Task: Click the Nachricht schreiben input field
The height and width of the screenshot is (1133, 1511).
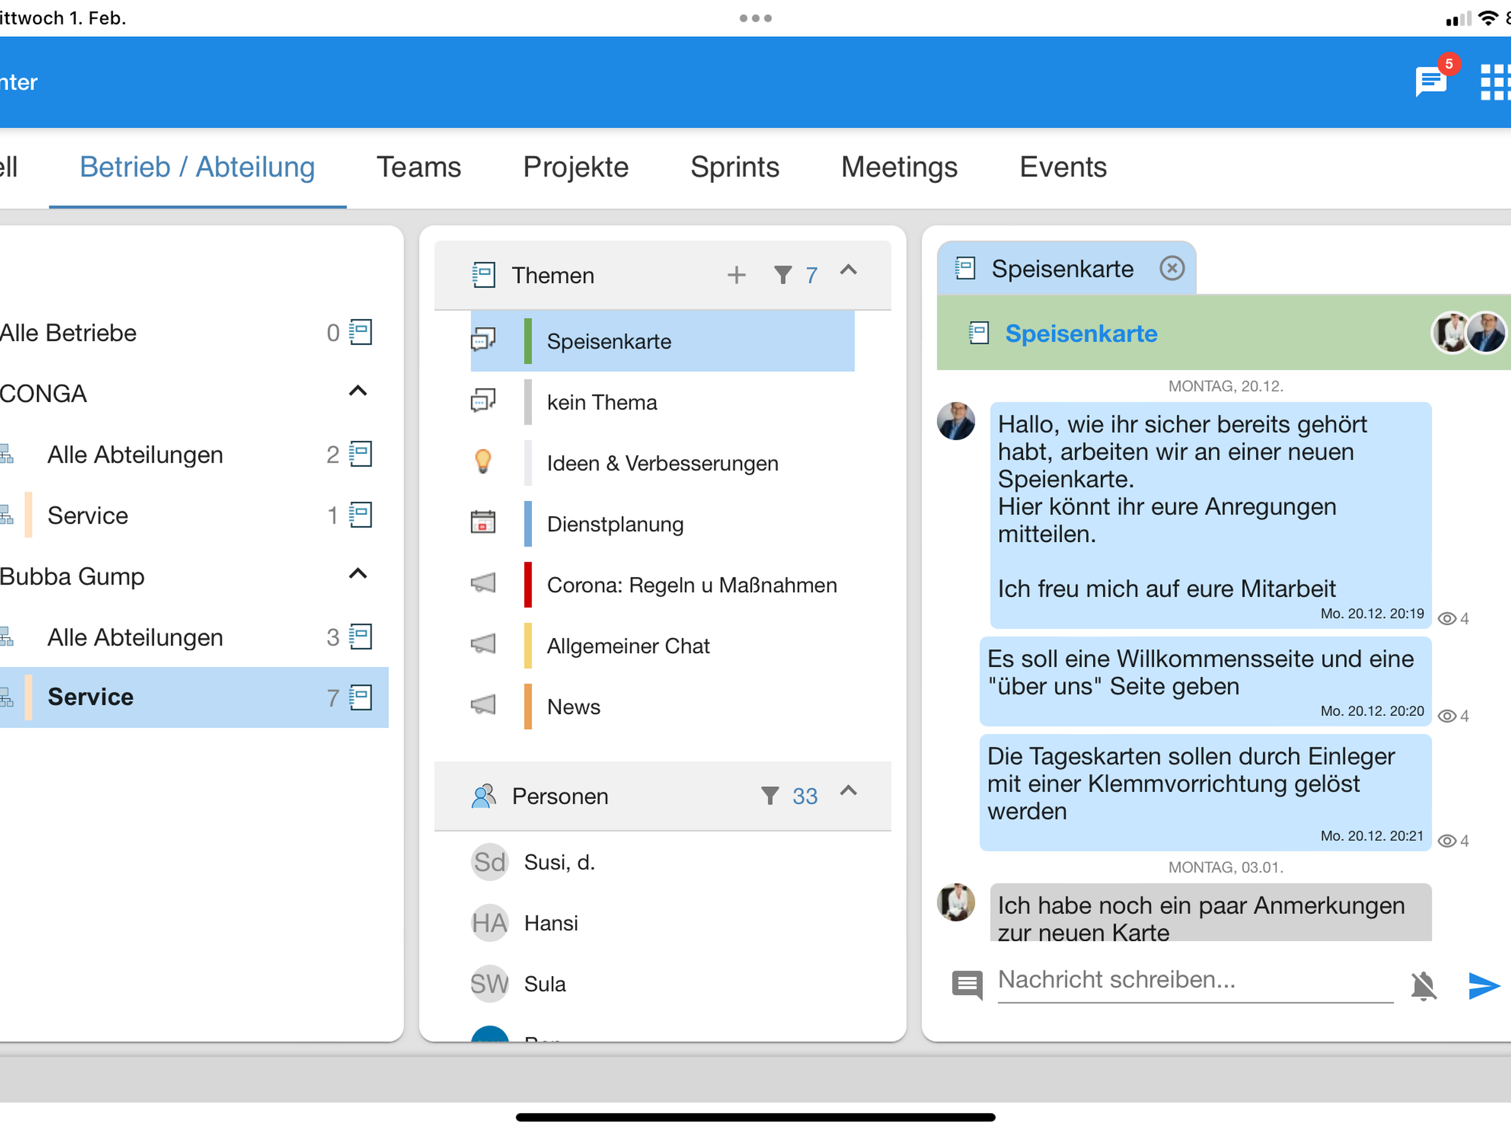Action: pos(1195,982)
